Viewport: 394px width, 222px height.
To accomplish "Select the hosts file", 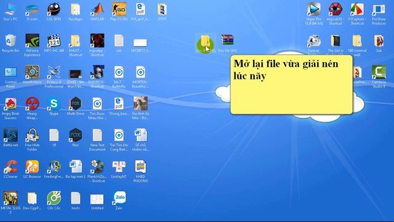I will [x=75, y=201].
